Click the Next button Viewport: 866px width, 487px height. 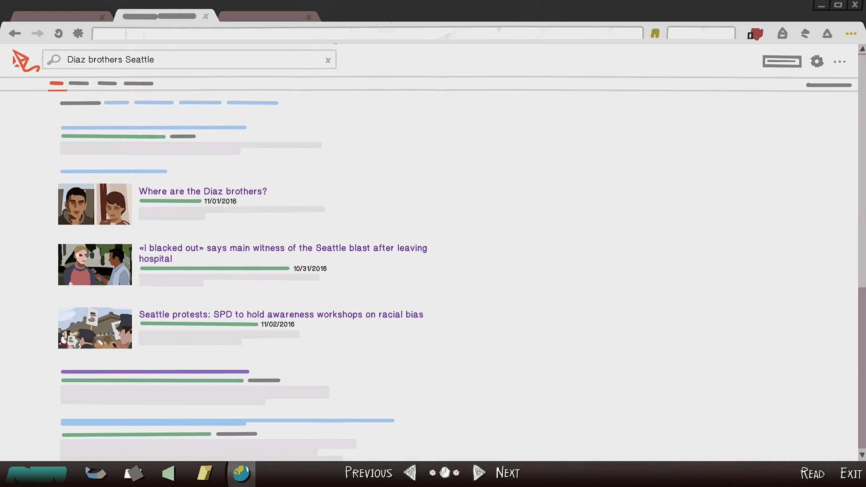507,473
